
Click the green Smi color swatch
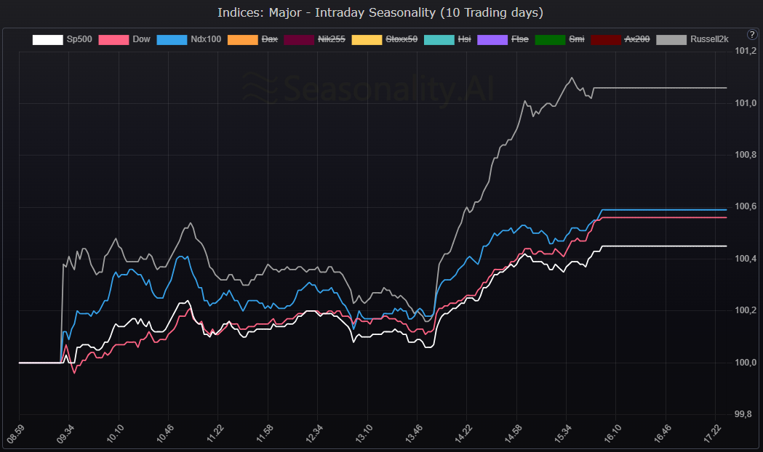click(x=550, y=40)
